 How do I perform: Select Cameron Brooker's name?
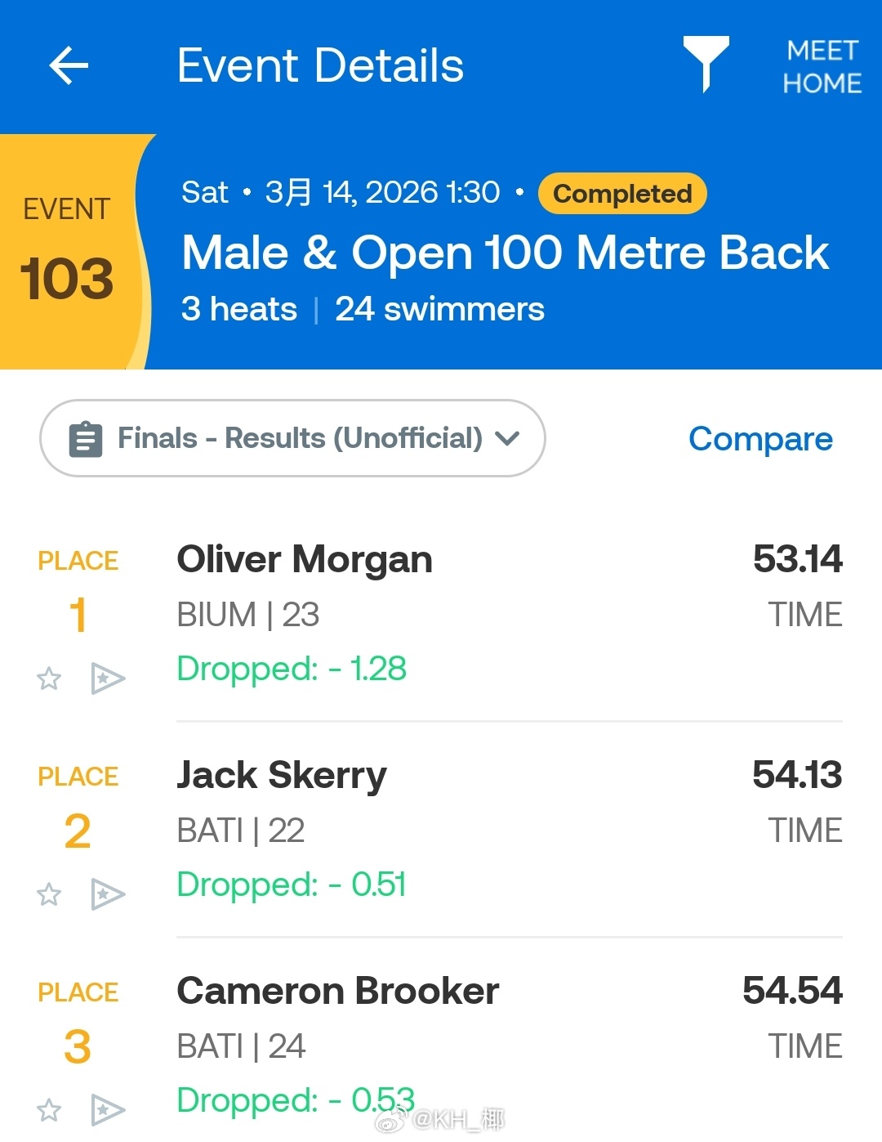point(337,992)
